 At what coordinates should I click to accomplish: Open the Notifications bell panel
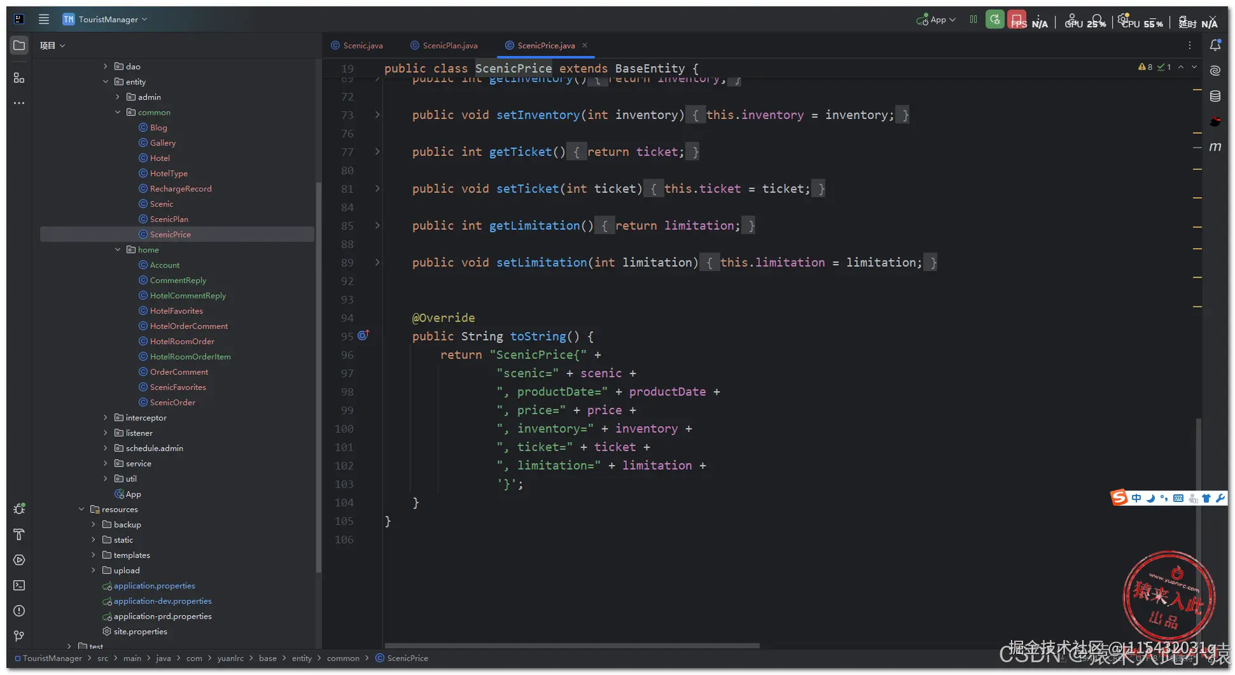pyautogui.click(x=1215, y=45)
